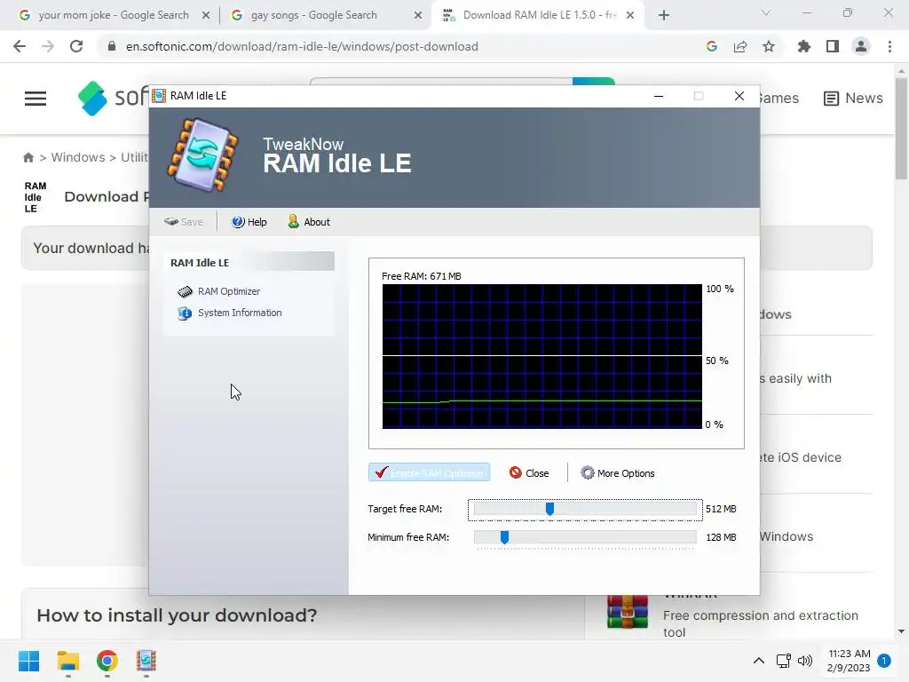Open volume control in system tray

coord(804,661)
